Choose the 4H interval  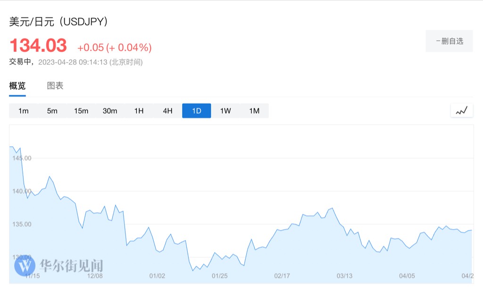[x=167, y=111]
